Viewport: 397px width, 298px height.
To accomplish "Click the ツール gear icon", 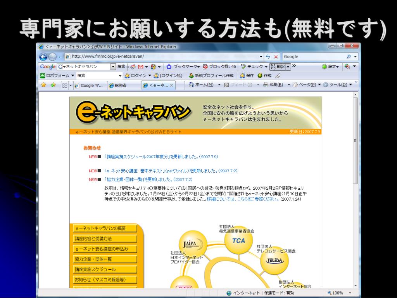I will [326, 85].
